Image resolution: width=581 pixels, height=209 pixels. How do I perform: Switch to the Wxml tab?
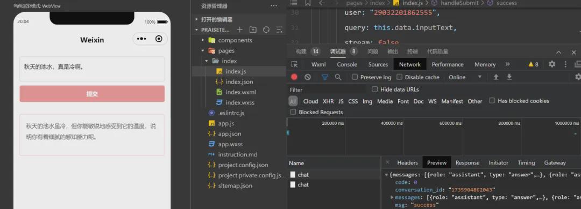318,64
